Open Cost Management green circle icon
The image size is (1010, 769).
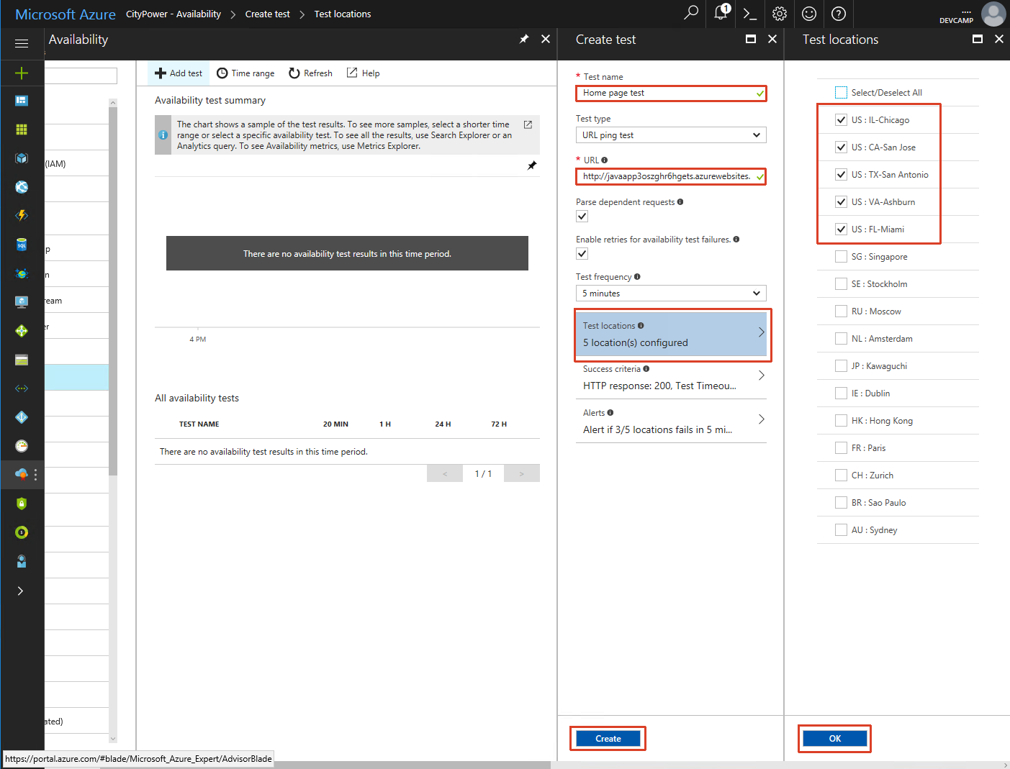22,532
